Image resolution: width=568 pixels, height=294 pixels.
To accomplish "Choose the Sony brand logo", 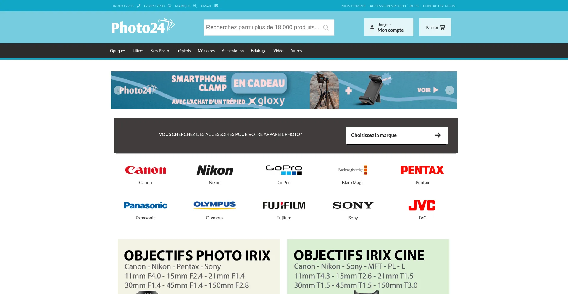I will tap(353, 205).
